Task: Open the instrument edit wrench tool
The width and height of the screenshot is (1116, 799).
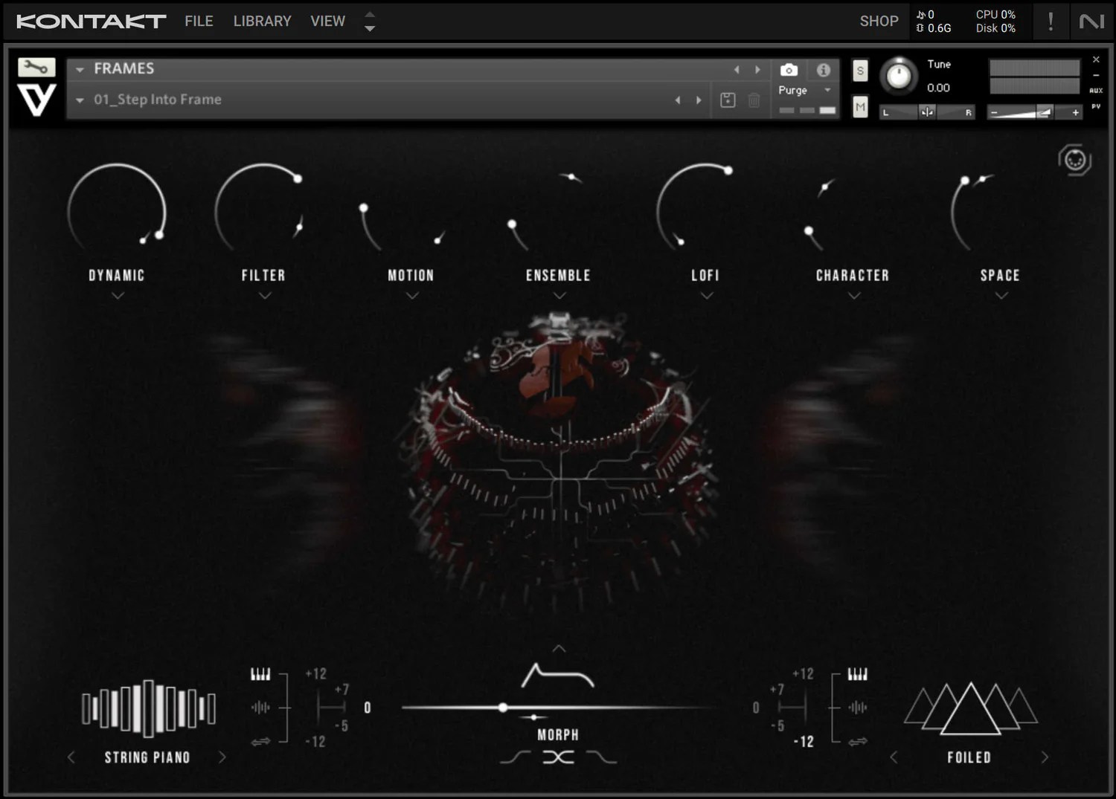Action: 36,67
